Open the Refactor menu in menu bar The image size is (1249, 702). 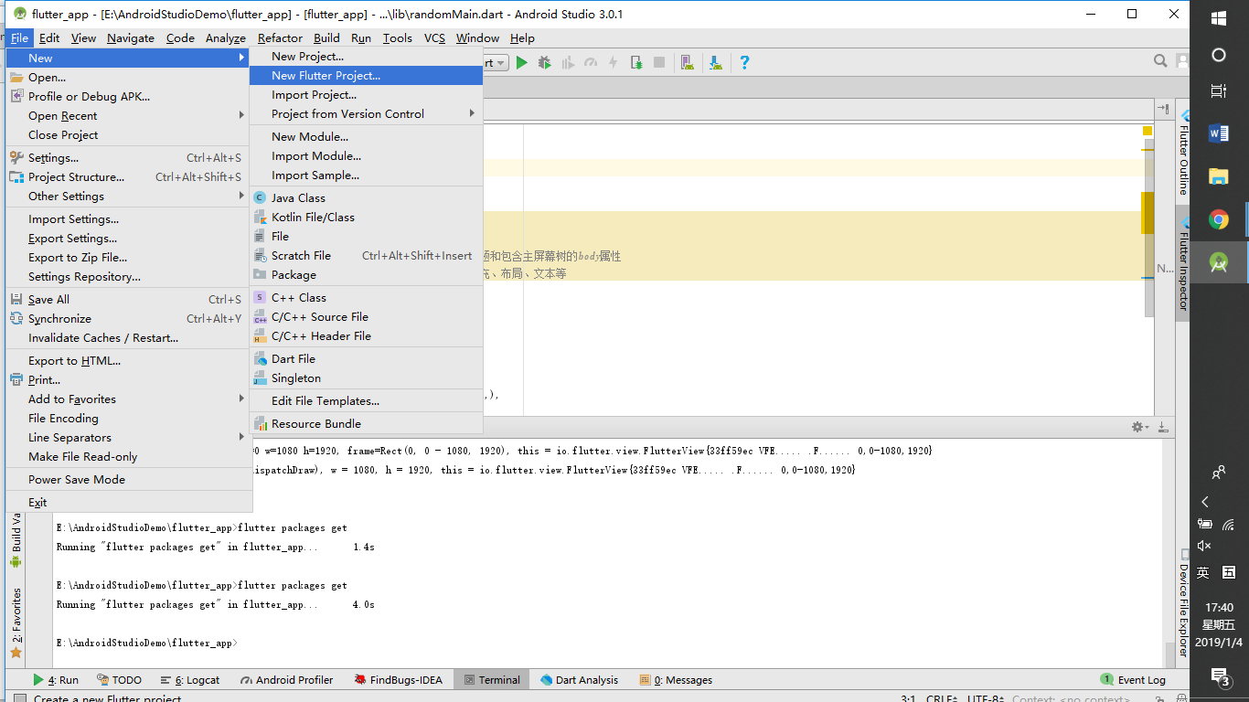pyautogui.click(x=280, y=37)
